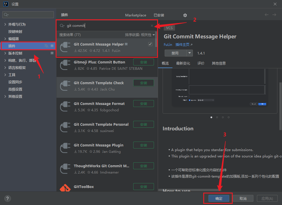Expand the 编辑器 settings node
This screenshot has height=205, width=282.
pyautogui.click(x=5, y=39)
